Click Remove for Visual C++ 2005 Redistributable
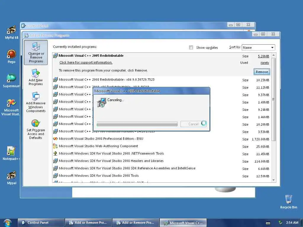The width and height of the screenshot is (303, 227). (262, 72)
